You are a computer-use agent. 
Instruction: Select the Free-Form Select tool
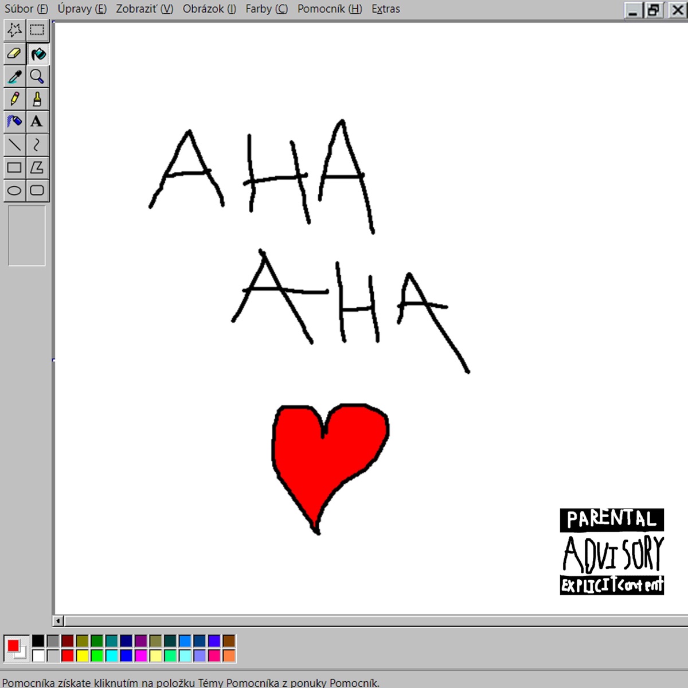pyautogui.click(x=14, y=32)
